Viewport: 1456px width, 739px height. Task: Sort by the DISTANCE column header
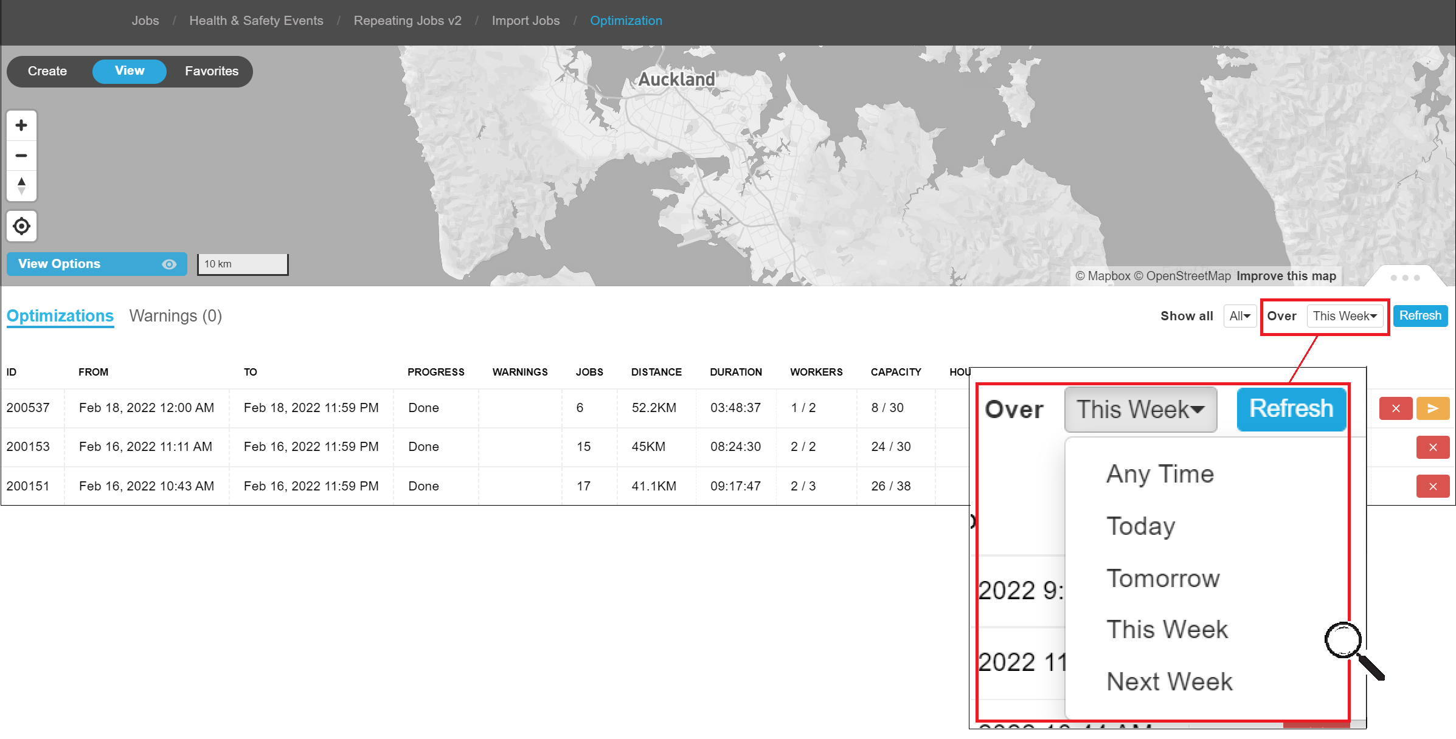pyautogui.click(x=656, y=372)
